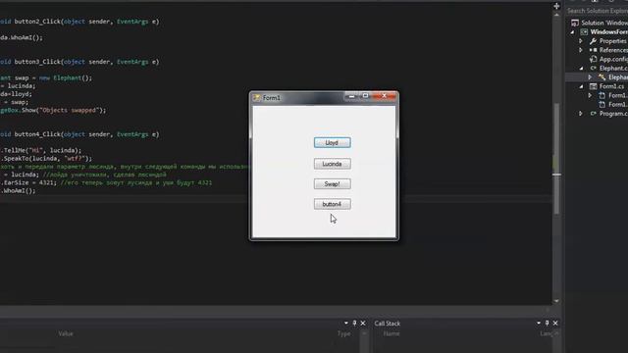Screen dimensions: 628x353
Task: Click the TellMe("Hi", lucinda) code line
Action: 41,150
